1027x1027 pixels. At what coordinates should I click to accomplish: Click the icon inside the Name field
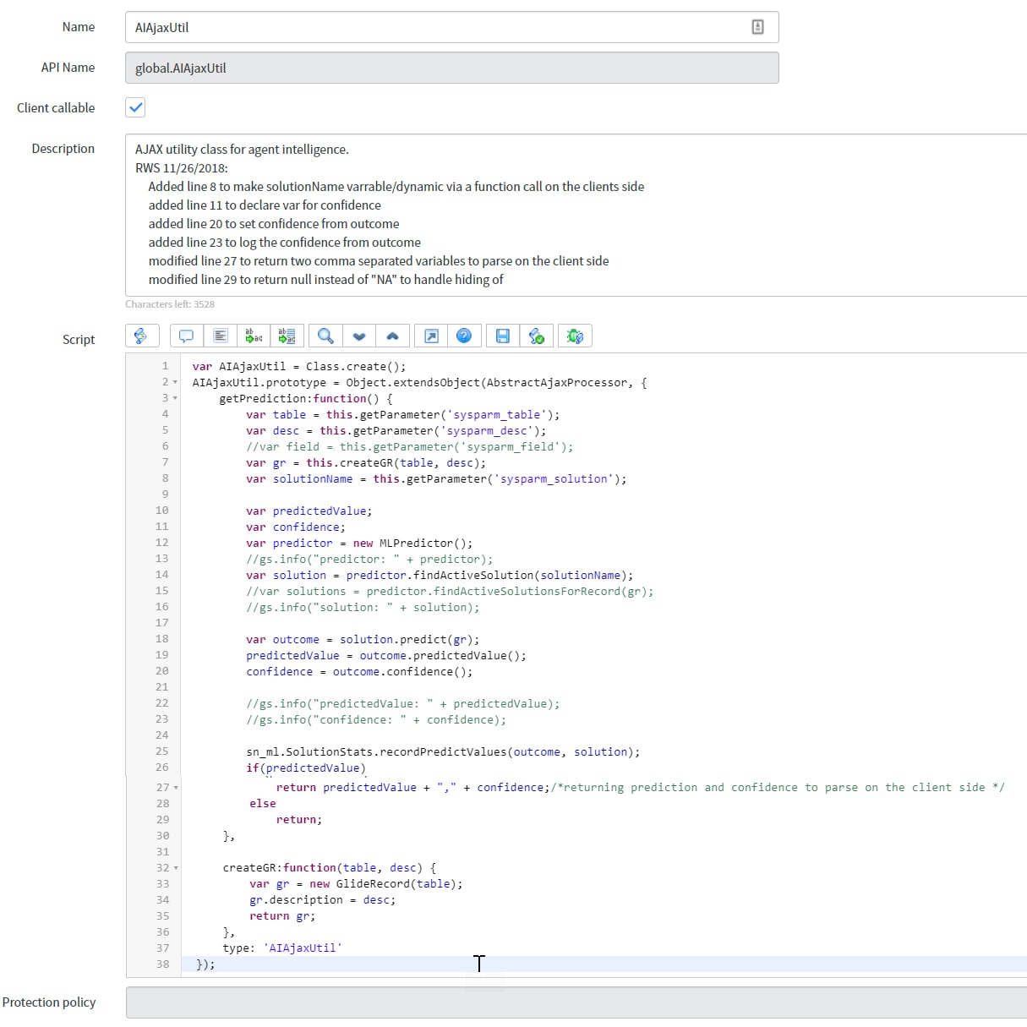pyautogui.click(x=757, y=27)
